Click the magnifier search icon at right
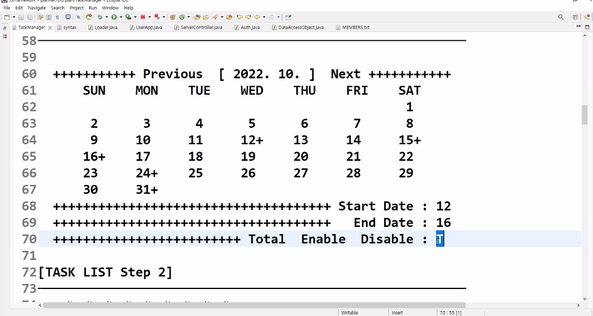The width and height of the screenshot is (593, 316). [561, 17]
